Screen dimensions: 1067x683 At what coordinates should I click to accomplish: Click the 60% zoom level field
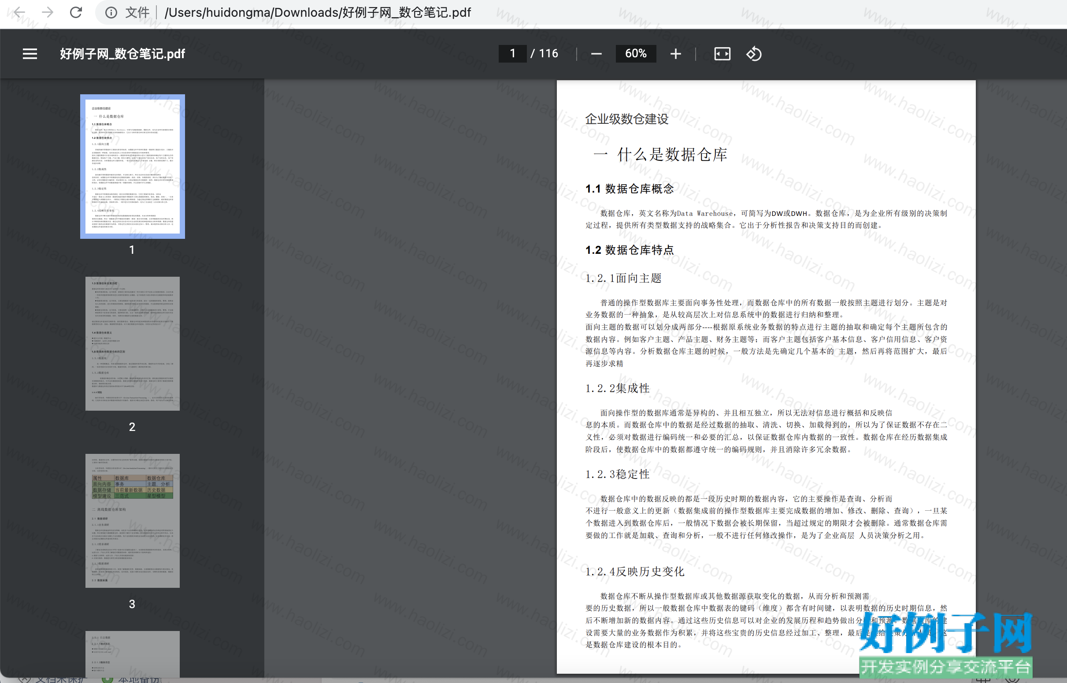636,54
